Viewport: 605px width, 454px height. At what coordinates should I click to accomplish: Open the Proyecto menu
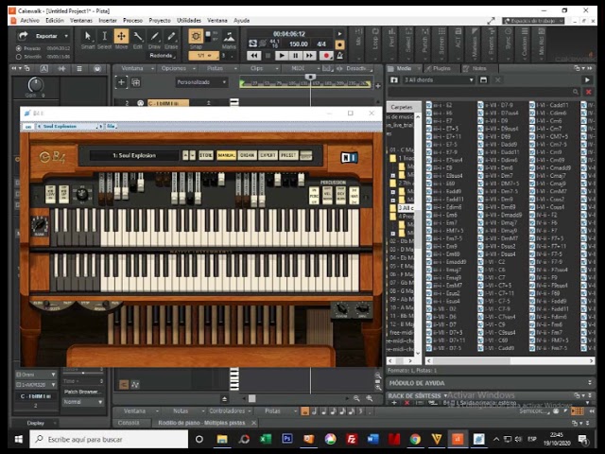160,20
